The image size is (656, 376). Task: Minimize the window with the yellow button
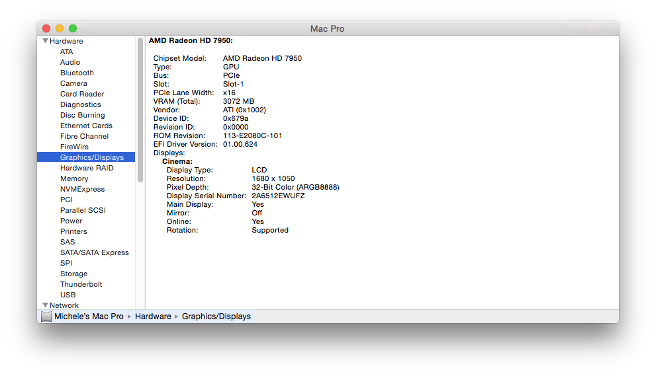[60, 28]
